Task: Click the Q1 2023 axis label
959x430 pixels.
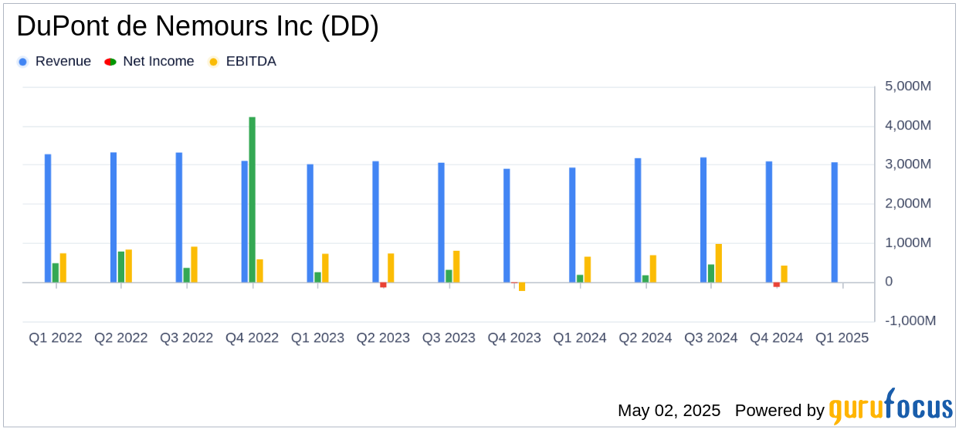Action: coord(318,338)
